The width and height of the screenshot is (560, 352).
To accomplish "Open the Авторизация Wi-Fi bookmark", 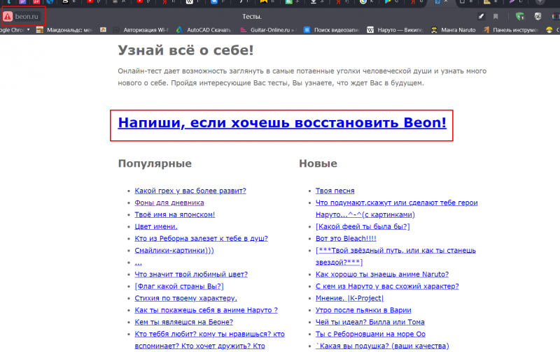I will [141, 30].
